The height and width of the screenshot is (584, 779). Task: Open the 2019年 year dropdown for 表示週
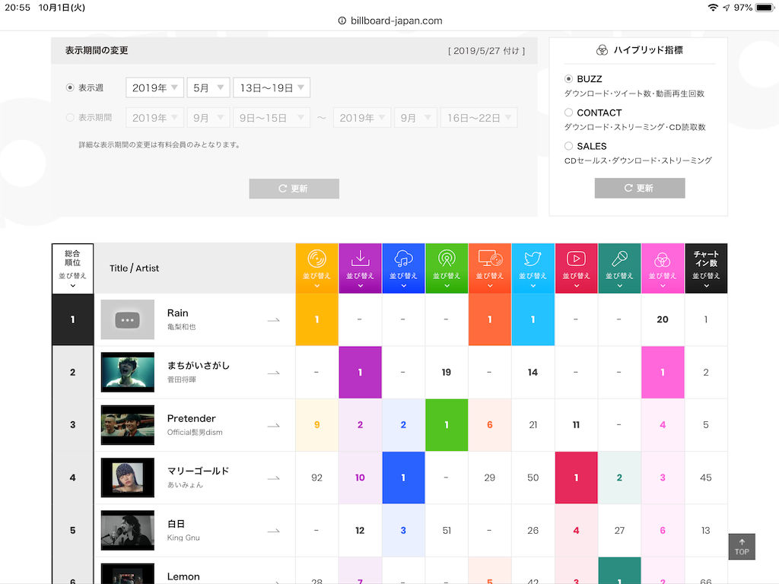pos(154,88)
